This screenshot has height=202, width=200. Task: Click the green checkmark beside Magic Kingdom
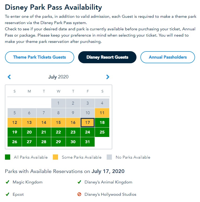point(7,182)
